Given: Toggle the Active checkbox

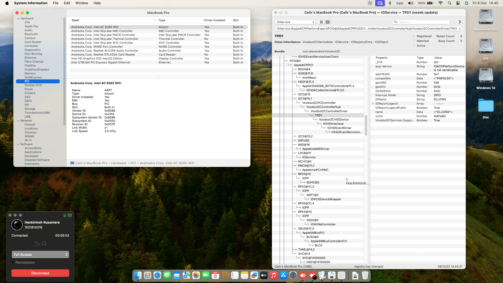Looking at the screenshot, I should pos(413,46).
